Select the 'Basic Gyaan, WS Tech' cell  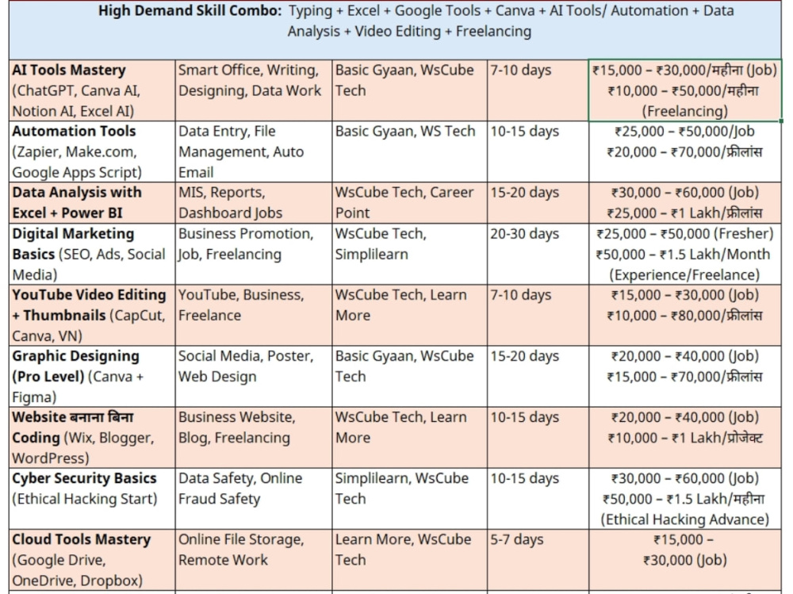click(410, 151)
